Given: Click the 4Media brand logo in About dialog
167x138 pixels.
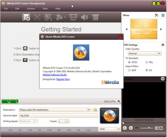Looking at the screenshot, I should pyautogui.click(x=110, y=82).
